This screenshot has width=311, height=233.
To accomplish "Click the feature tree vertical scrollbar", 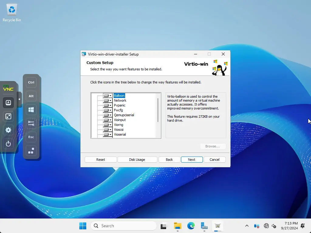I will coord(158,110).
